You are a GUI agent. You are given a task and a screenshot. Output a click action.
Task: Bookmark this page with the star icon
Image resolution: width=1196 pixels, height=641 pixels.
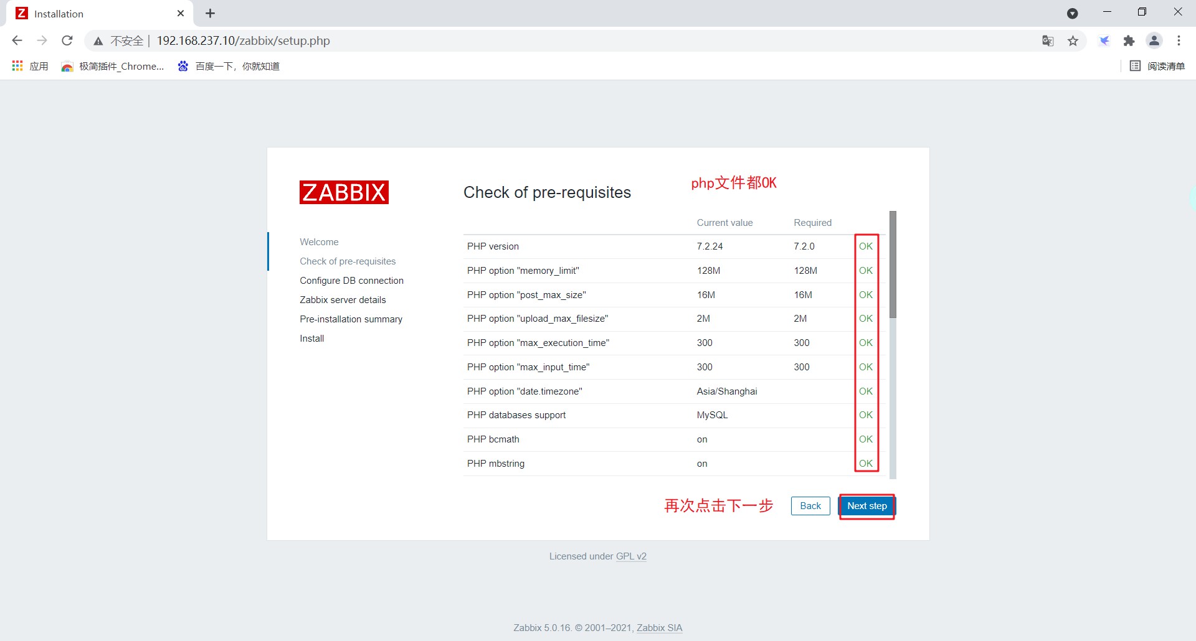coord(1073,41)
